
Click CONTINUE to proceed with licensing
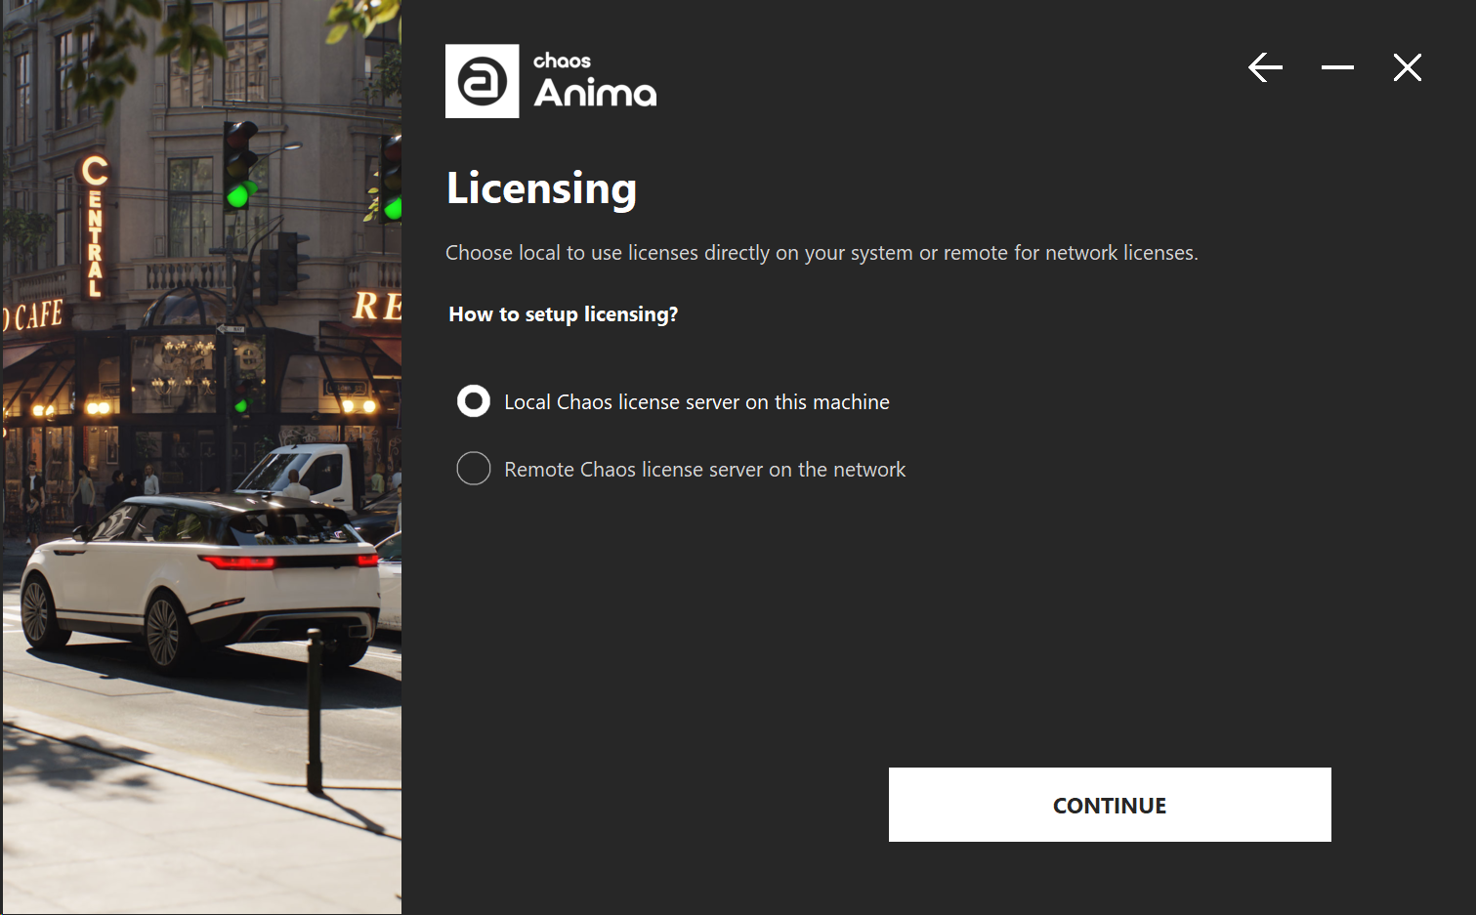[x=1109, y=805]
